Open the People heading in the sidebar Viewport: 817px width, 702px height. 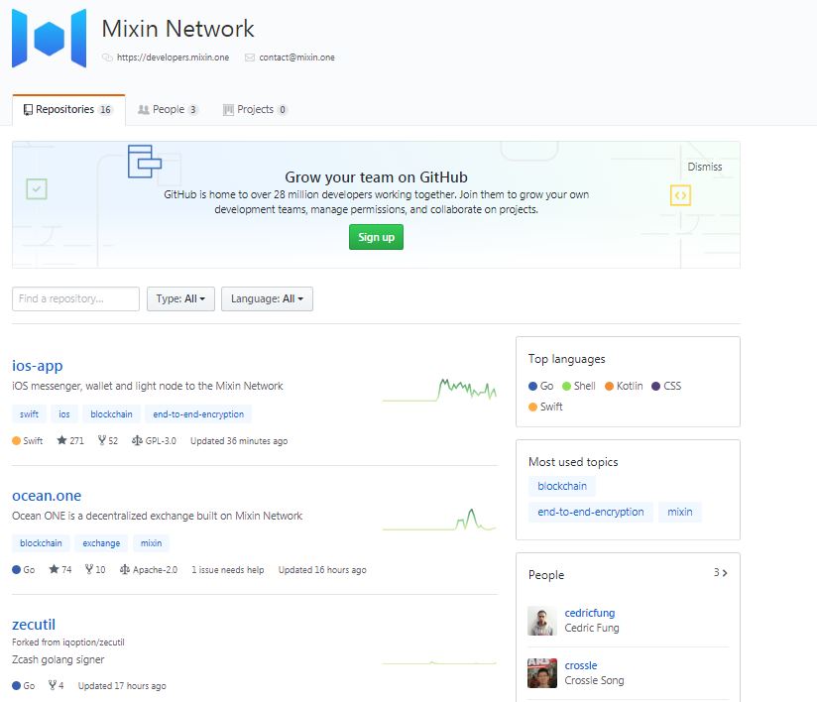pyautogui.click(x=546, y=575)
